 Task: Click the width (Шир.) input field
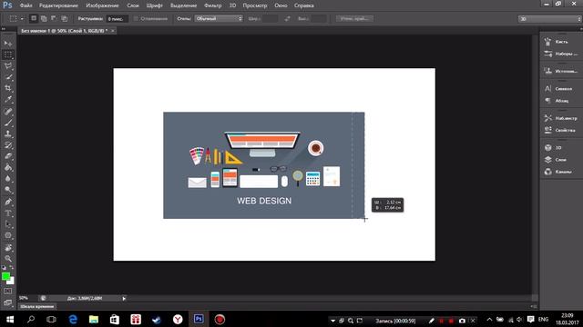click(270, 18)
